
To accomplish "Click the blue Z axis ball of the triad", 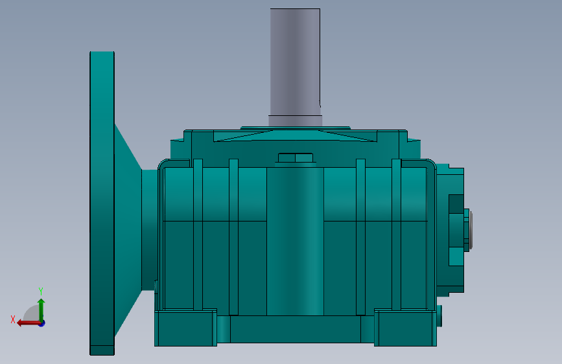I will [42, 323].
